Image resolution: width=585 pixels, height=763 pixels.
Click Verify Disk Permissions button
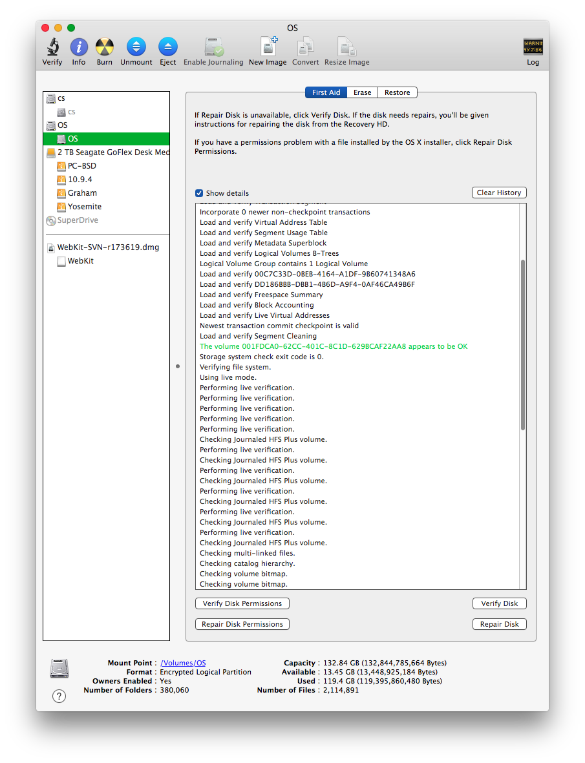[x=242, y=603]
